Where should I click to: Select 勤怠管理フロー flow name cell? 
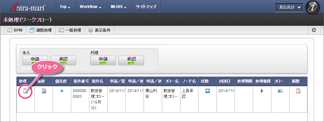point(171,99)
